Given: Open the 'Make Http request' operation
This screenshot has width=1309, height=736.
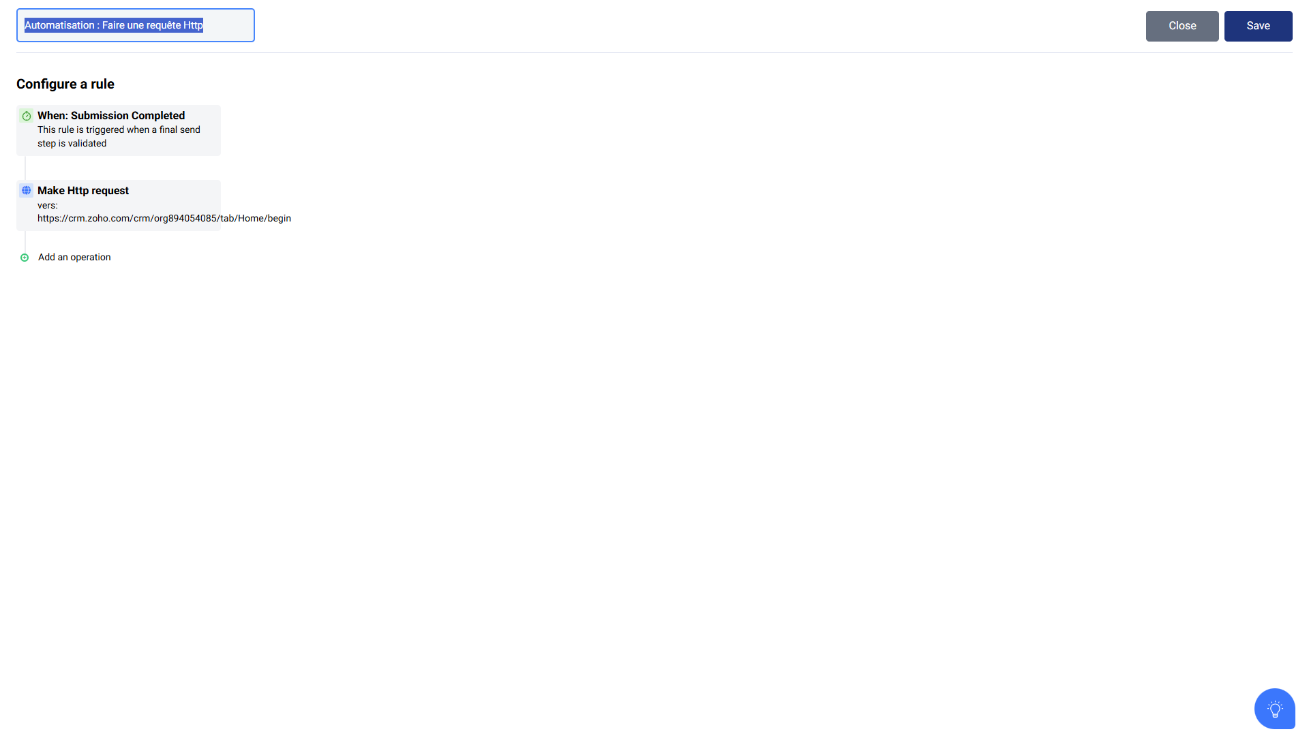Looking at the screenshot, I should point(83,191).
